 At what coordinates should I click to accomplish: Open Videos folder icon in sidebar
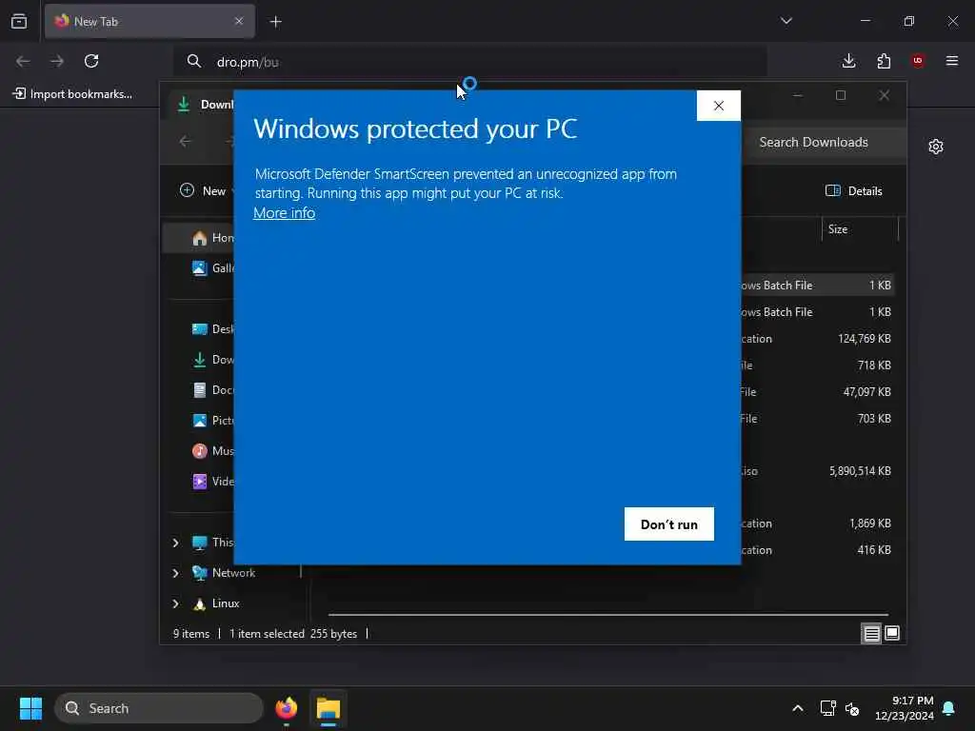(x=199, y=482)
